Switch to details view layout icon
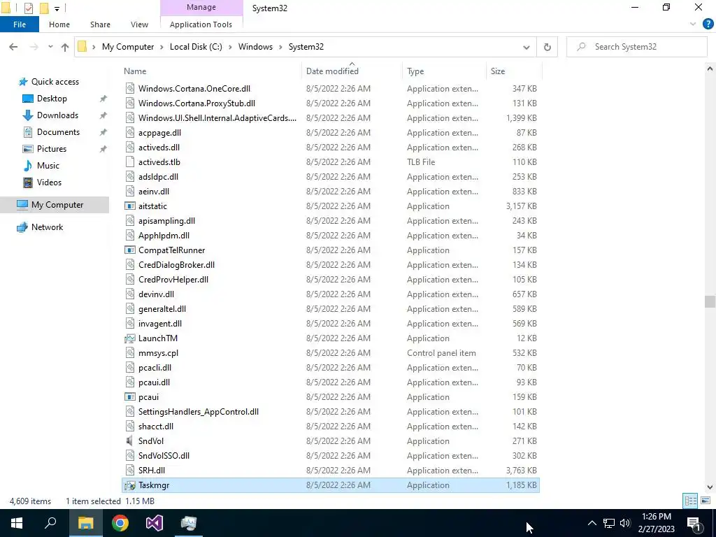The width and height of the screenshot is (716, 537). tap(690, 501)
